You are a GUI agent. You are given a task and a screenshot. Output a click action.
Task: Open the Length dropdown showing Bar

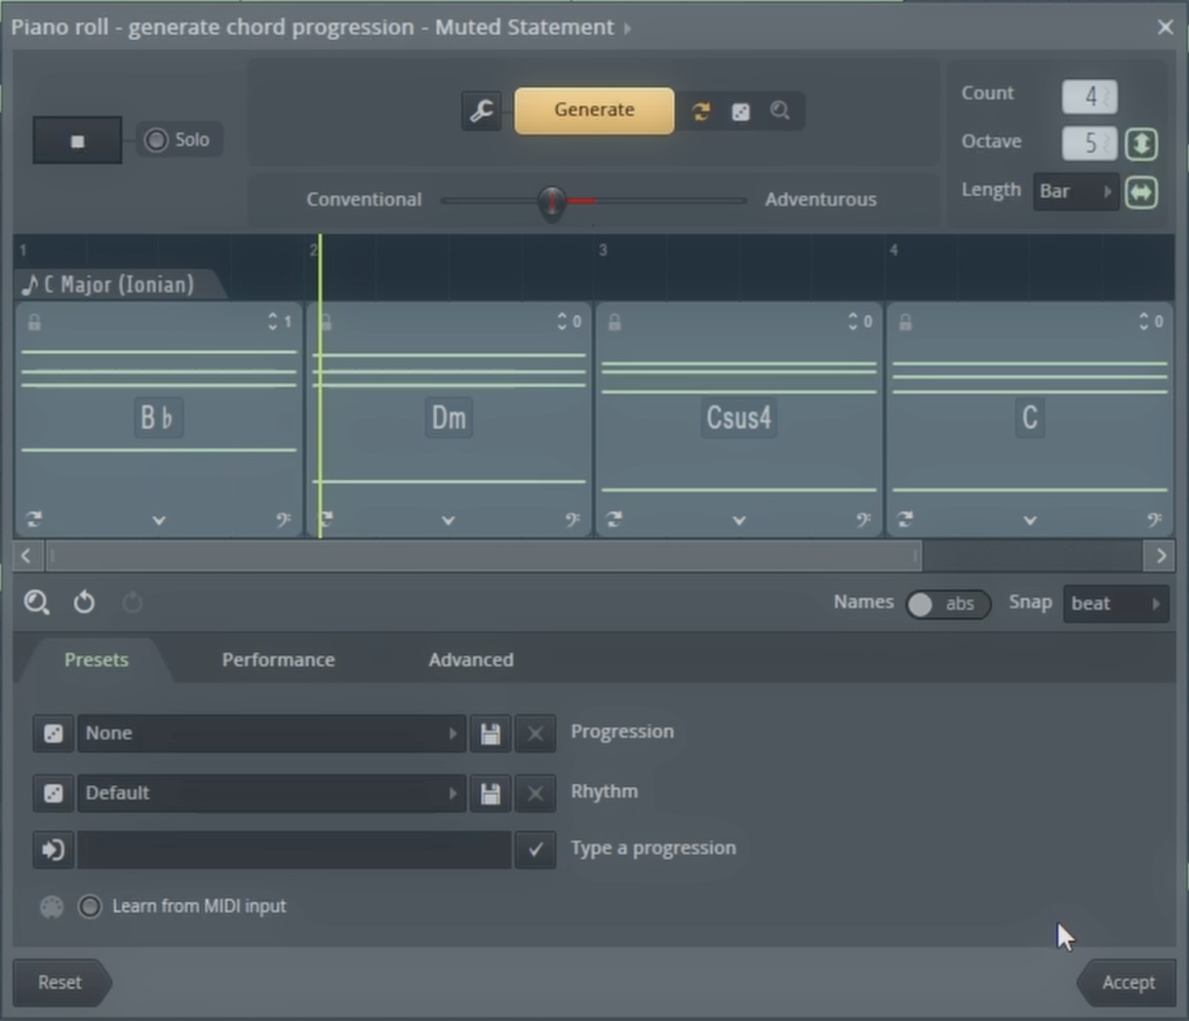(x=1075, y=191)
